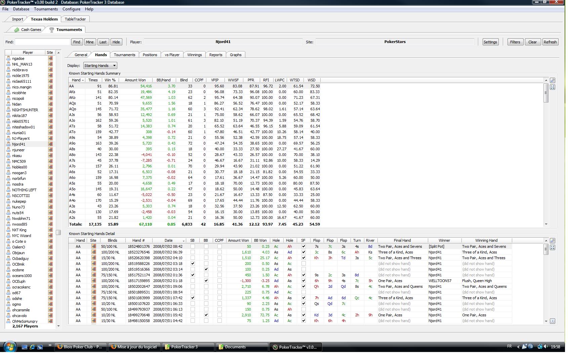Viewport: 568px width, 353px height.
Task: Toggle SB checkbox for hand 18501083999
Action: [x=193, y=298]
